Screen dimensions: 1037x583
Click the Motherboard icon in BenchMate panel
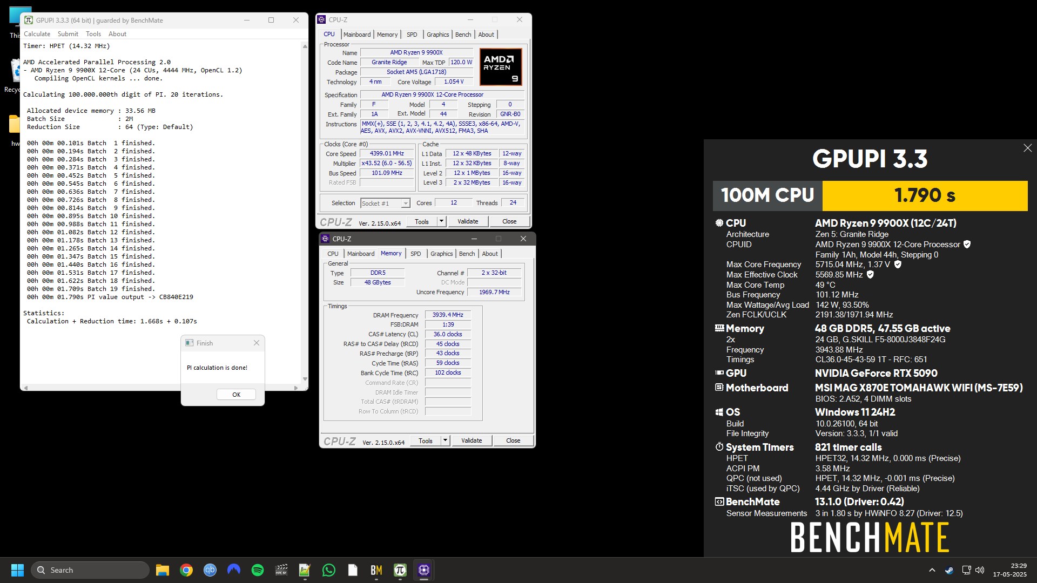[719, 387]
